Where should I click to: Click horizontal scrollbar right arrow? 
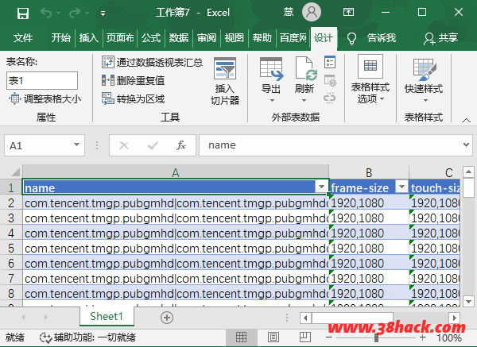pyautogui.click(x=455, y=318)
